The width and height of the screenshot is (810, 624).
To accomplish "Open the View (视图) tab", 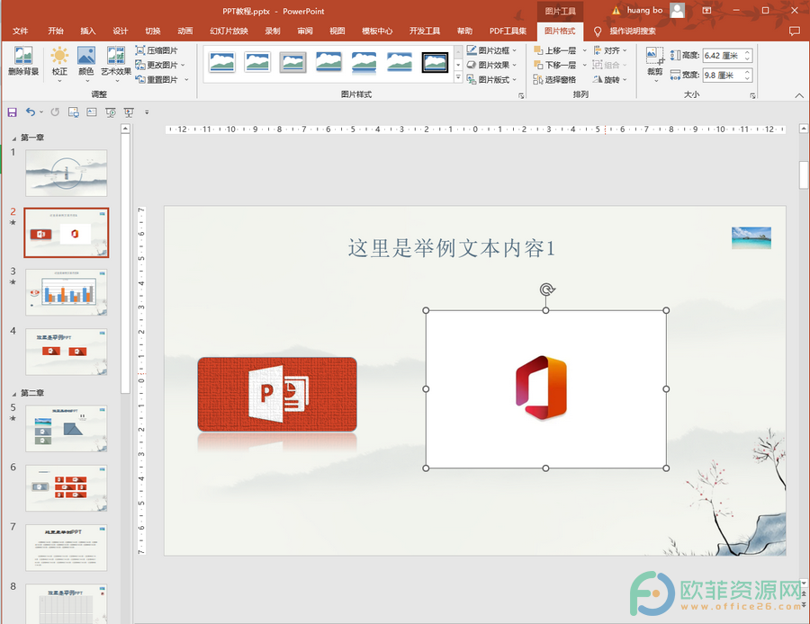I will 337,31.
